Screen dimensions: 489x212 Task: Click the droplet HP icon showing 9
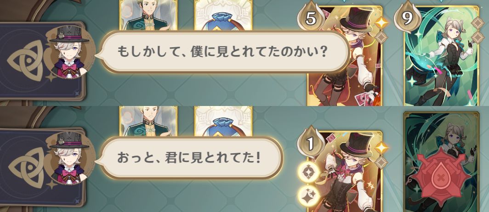tap(406, 19)
